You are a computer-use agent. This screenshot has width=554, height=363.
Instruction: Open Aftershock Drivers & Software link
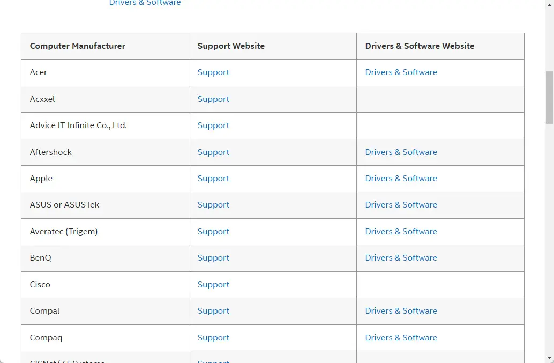(401, 152)
